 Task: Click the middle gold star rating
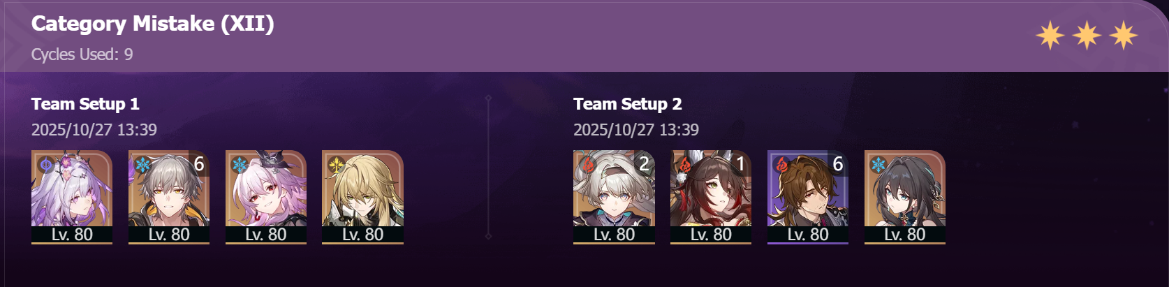1087,36
